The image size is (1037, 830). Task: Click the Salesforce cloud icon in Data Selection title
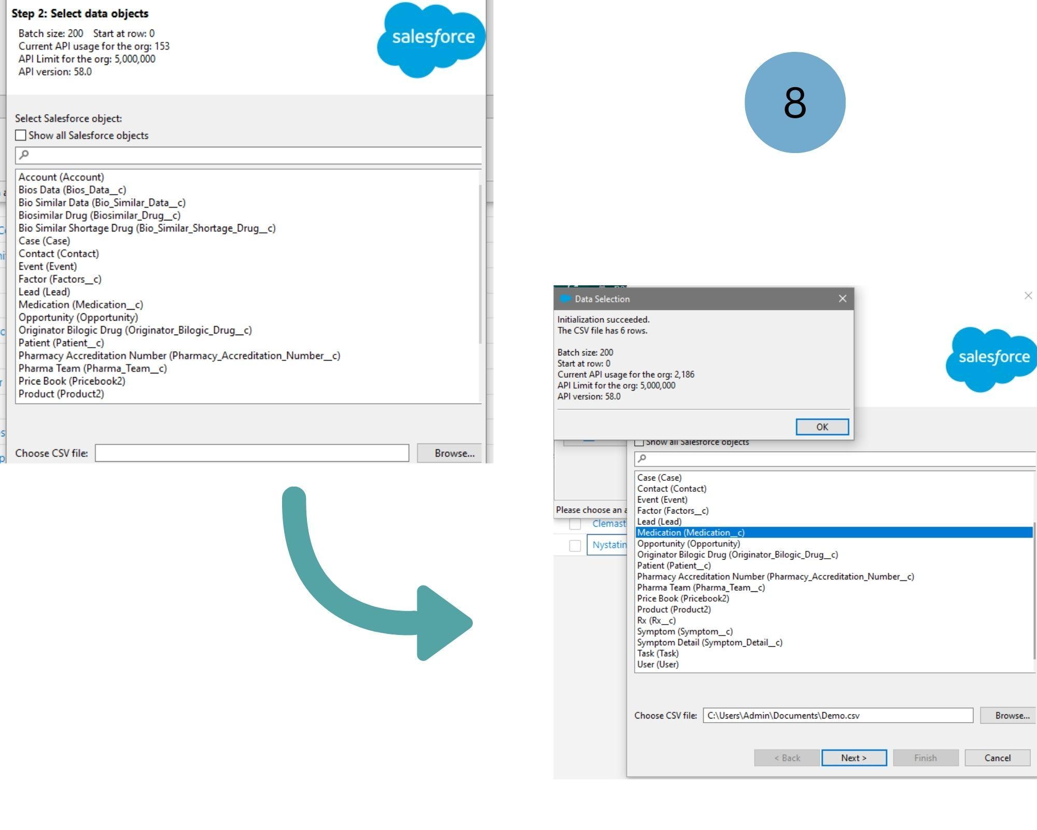pos(566,298)
